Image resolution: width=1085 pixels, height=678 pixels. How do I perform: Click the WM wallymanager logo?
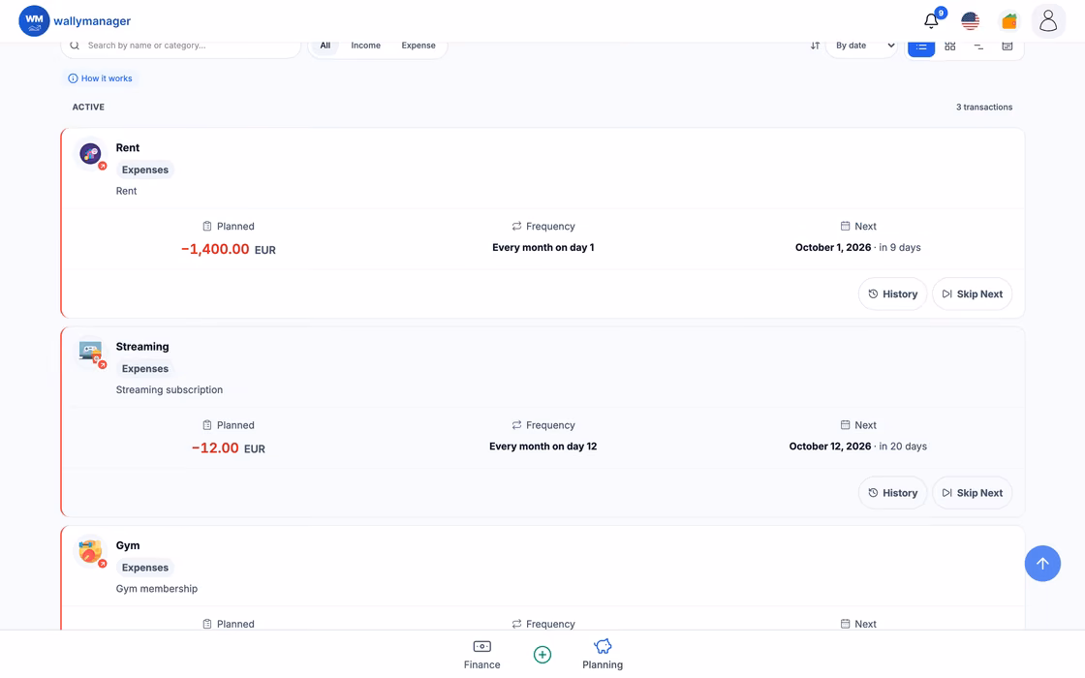point(75,20)
